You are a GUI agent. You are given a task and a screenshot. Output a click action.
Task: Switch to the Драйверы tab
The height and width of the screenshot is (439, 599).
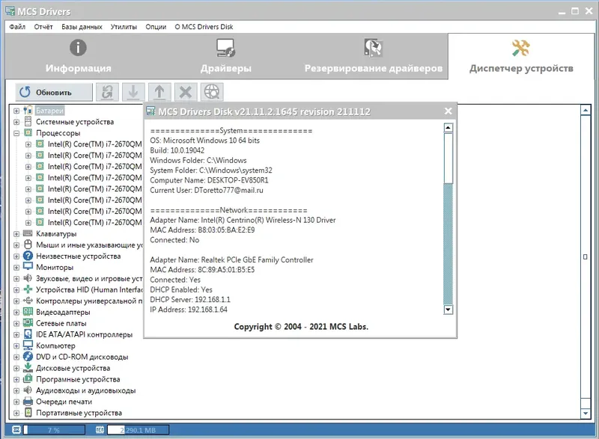(226, 56)
